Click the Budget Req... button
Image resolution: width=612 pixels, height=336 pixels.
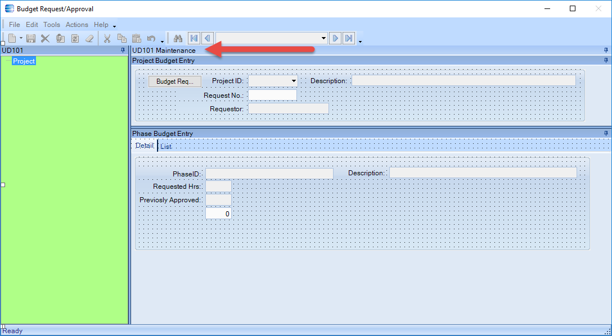pyautogui.click(x=175, y=81)
